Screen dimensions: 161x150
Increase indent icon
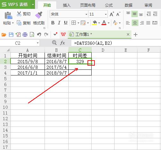pos(155,14)
